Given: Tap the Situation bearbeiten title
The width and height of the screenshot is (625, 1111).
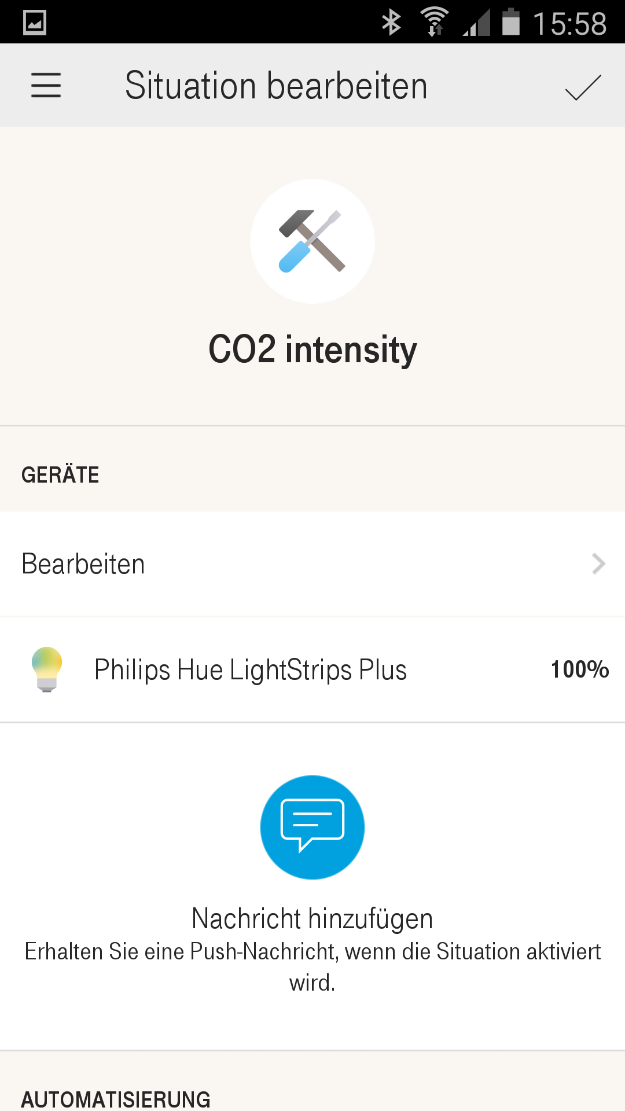Looking at the screenshot, I should click(x=276, y=86).
